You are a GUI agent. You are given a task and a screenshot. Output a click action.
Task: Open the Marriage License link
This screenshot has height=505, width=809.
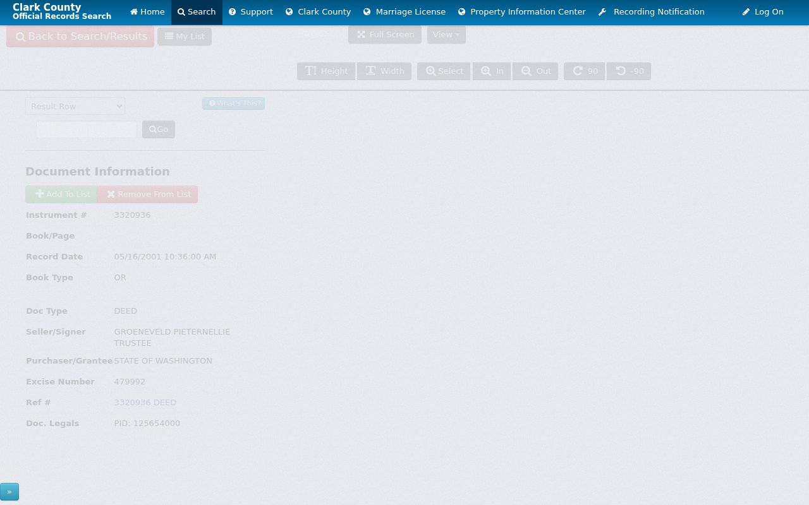point(404,12)
